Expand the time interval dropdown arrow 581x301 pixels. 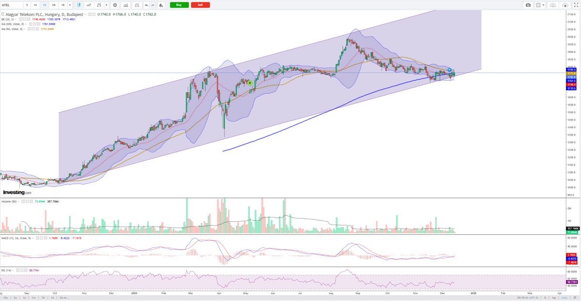tap(70, 5)
